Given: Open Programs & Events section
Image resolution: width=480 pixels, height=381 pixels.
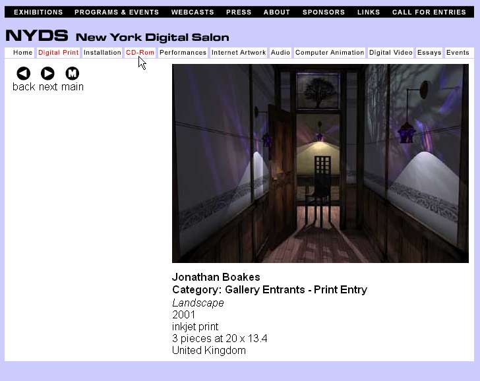Looking at the screenshot, I should click(x=117, y=12).
